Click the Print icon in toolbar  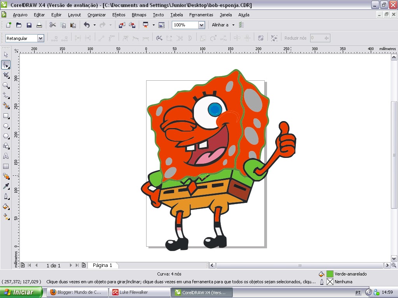click(x=39, y=25)
